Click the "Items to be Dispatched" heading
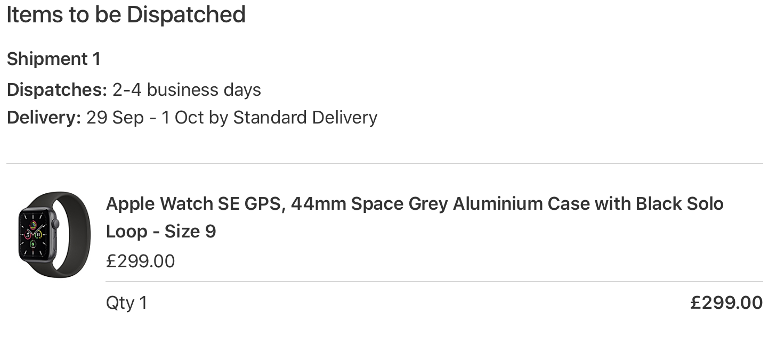Image resolution: width=777 pixels, height=345 pixels. tap(126, 14)
